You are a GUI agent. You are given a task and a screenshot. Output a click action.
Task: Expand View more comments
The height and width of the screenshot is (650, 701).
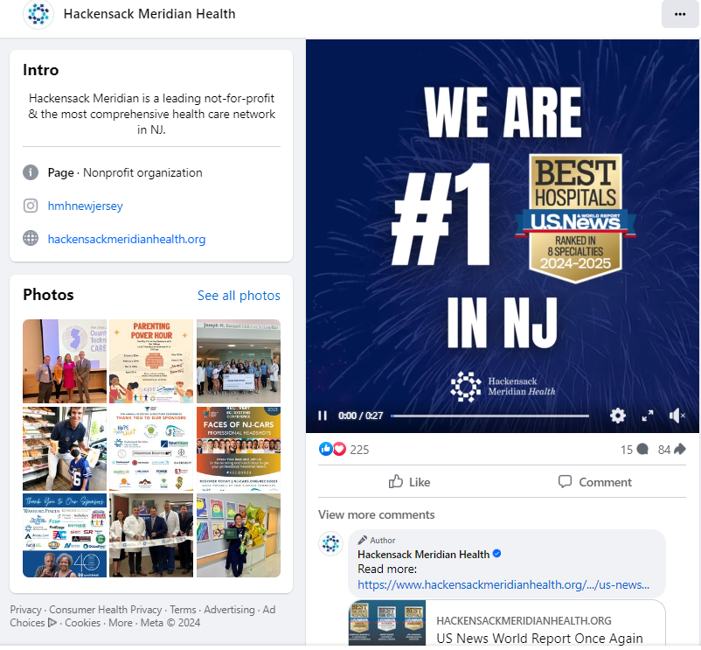(377, 514)
